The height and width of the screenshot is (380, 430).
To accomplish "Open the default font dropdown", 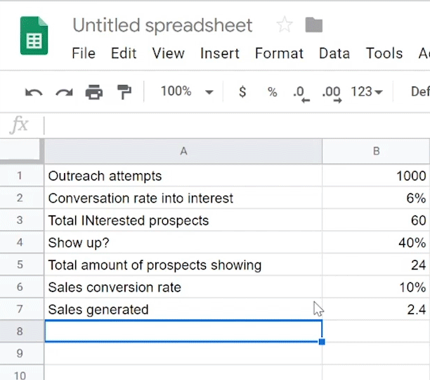I will (x=419, y=92).
